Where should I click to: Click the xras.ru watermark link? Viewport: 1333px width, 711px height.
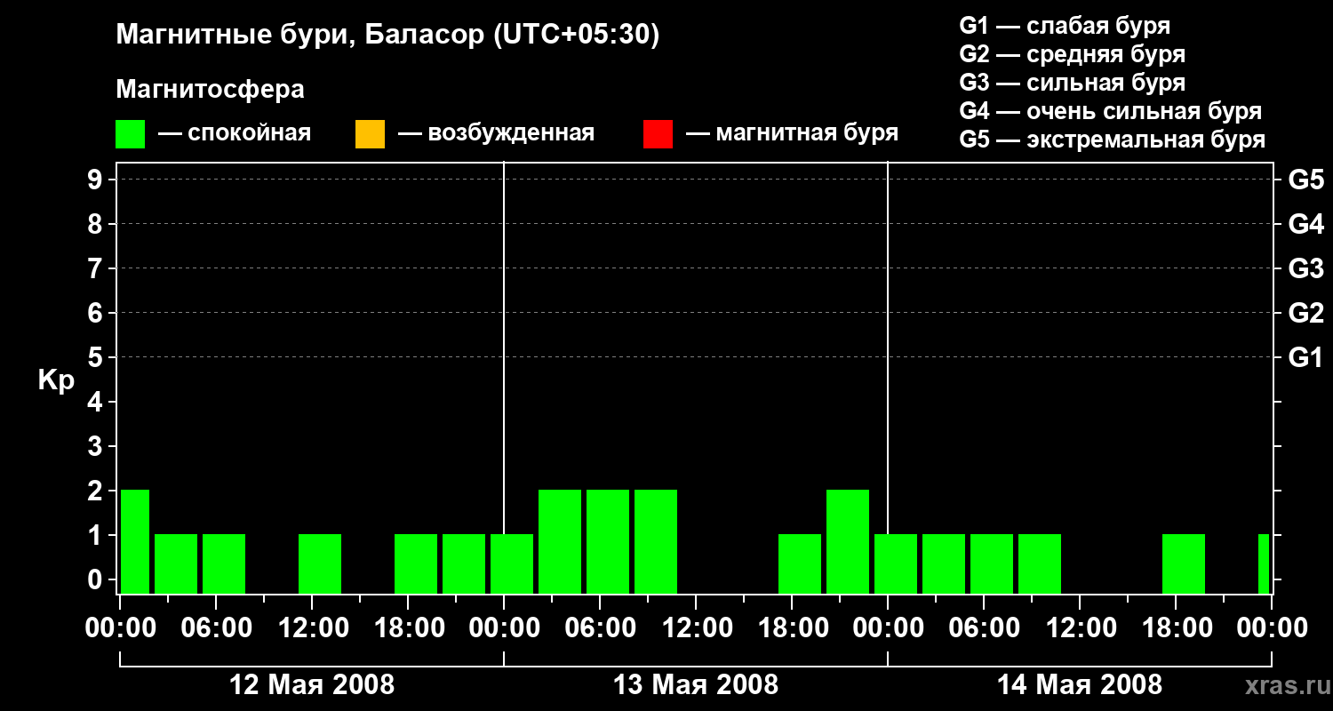(1283, 685)
